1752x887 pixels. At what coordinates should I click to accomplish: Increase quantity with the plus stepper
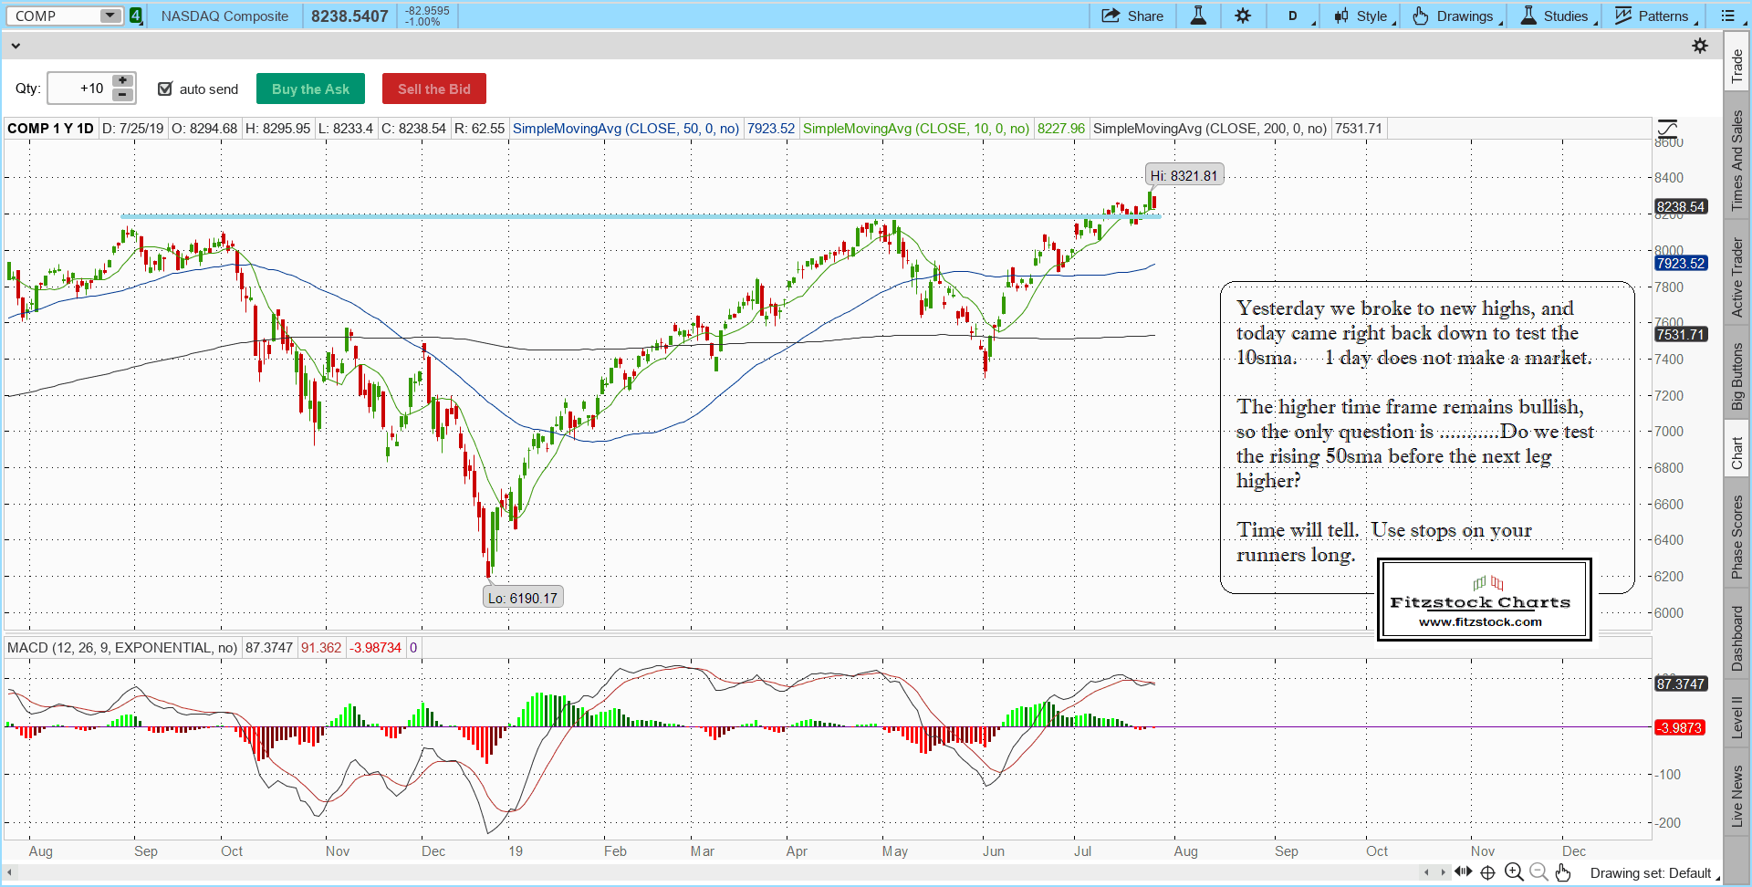click(123, 81)
